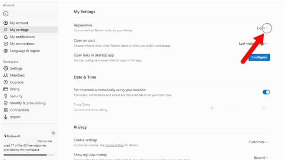
Task: Click the Import download-arrow icon
Action: click(x=6, y=117)
